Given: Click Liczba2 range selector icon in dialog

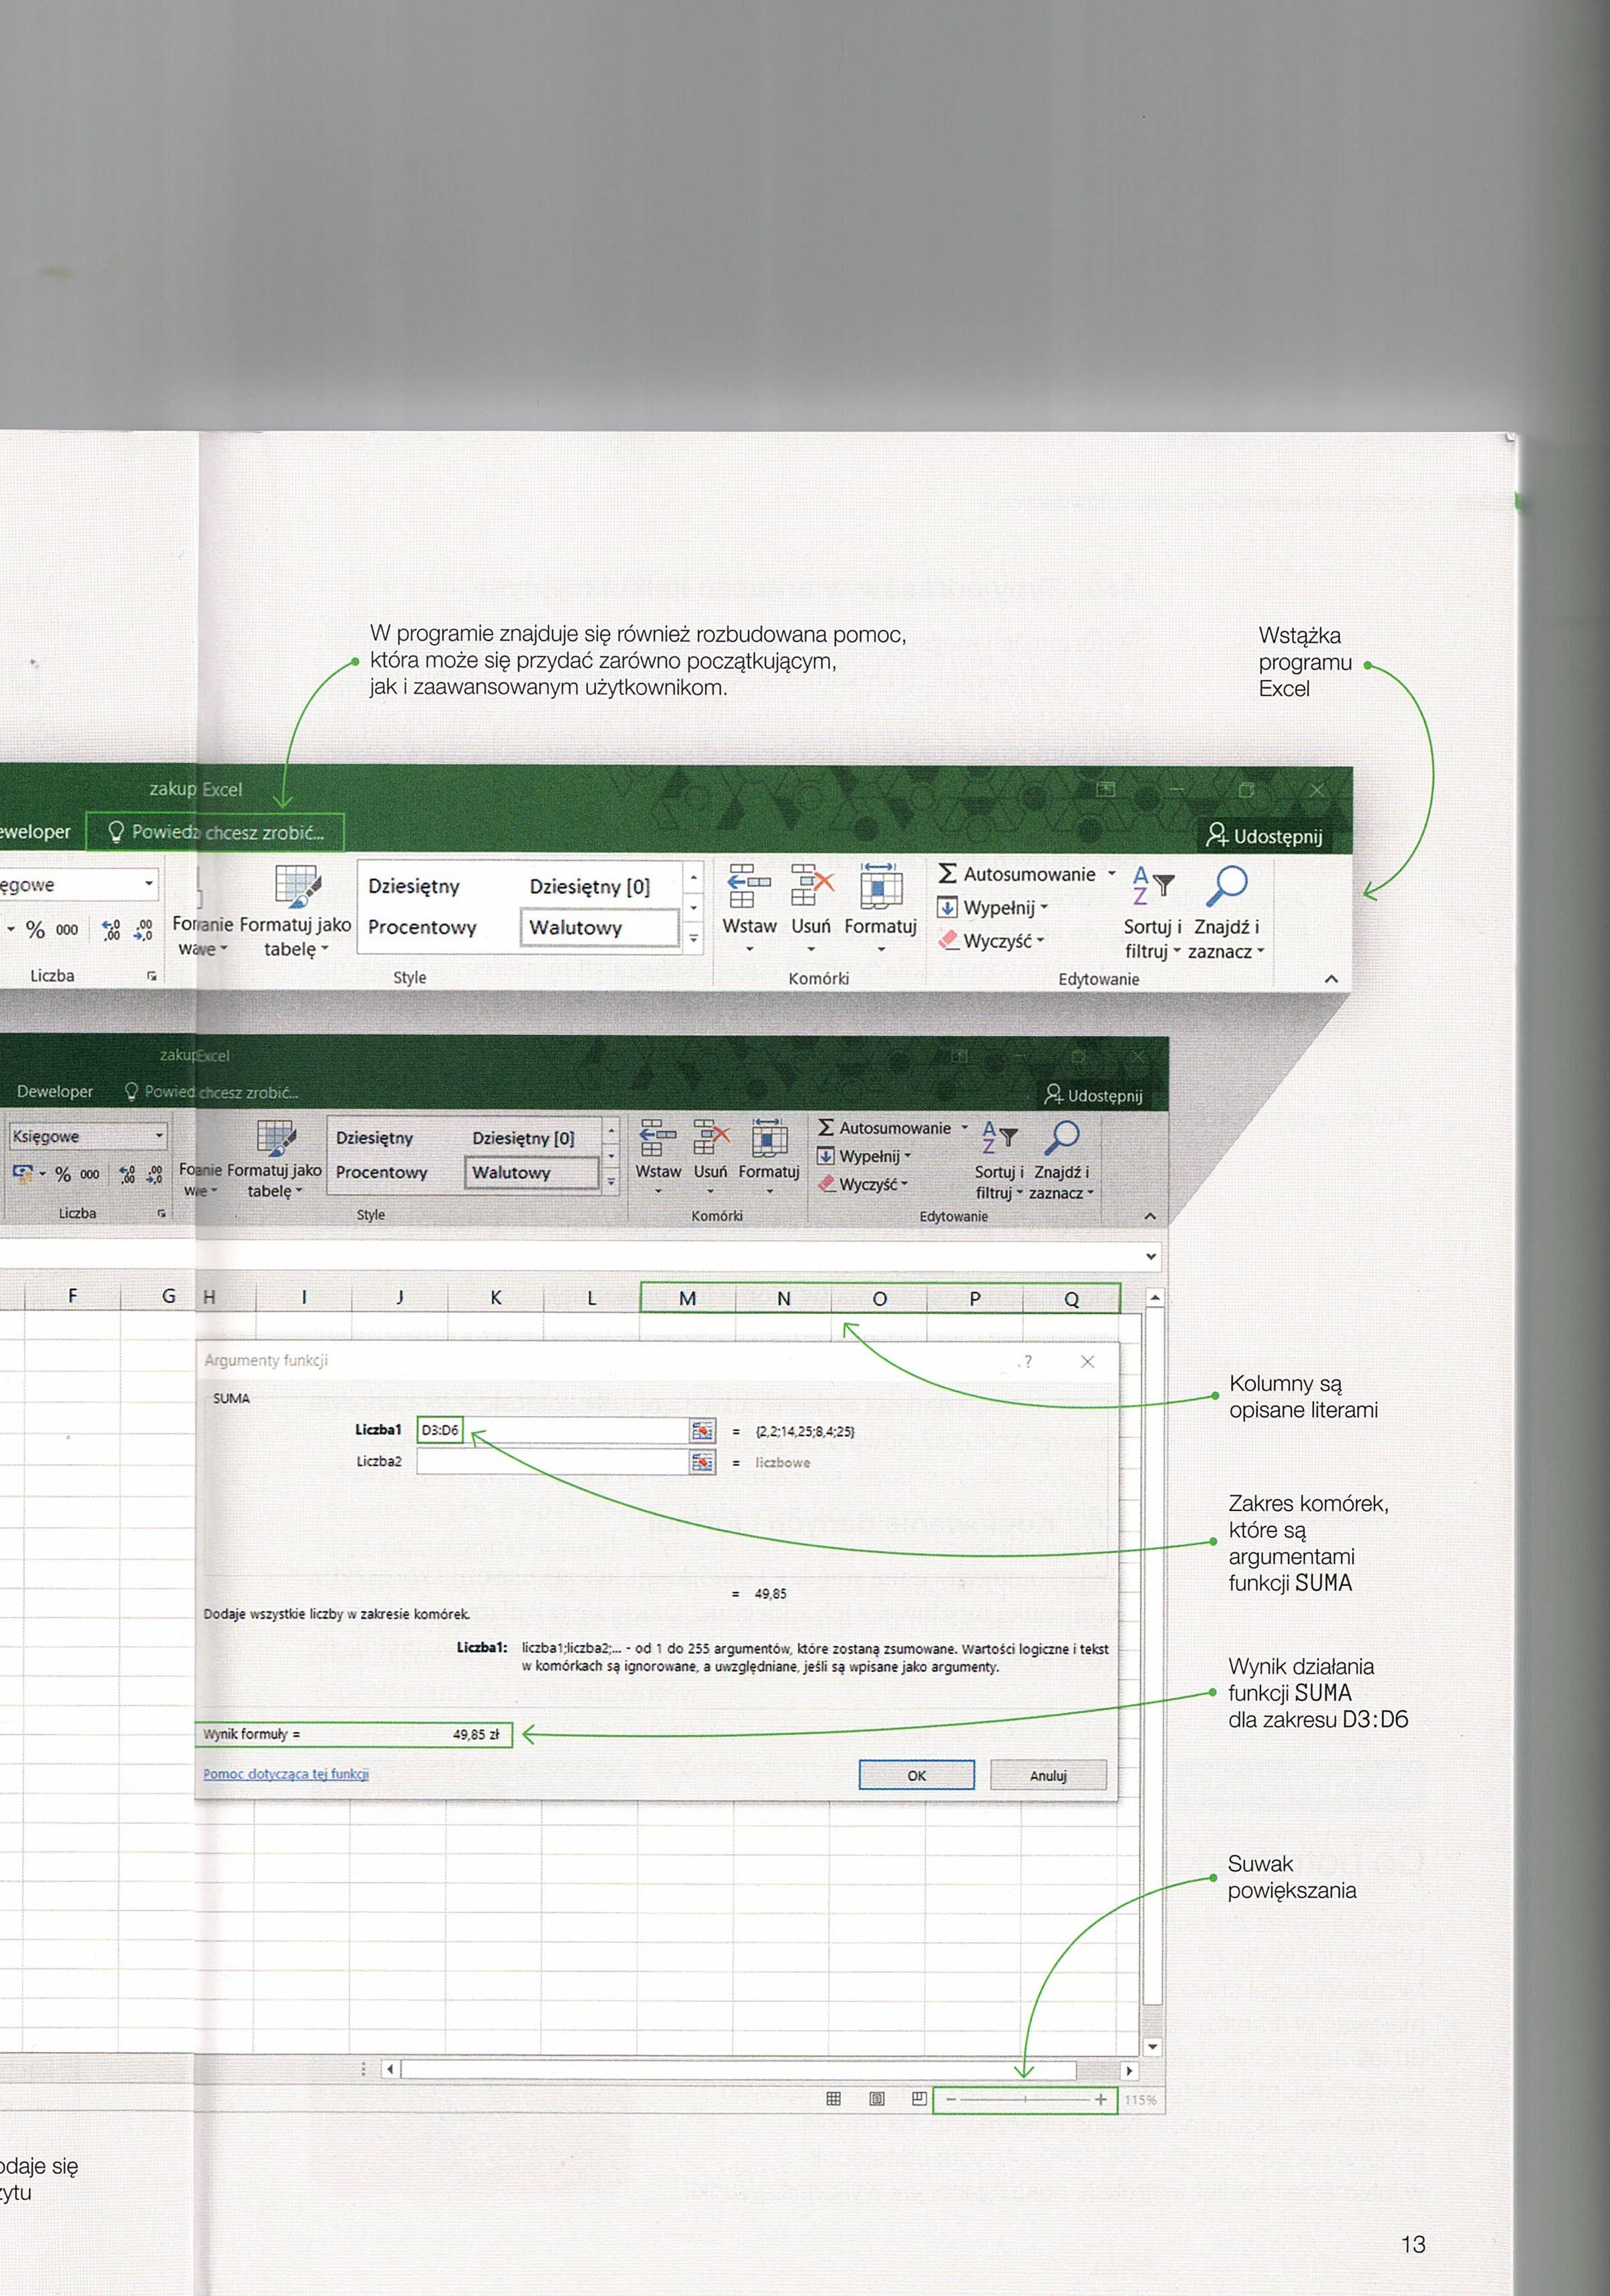Looking at the screenshot, I should click(702, 1463).
